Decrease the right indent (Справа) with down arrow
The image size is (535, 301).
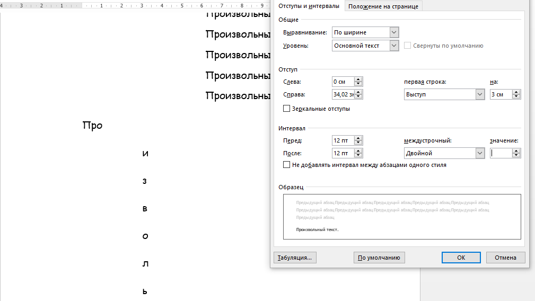coord(358,97)
